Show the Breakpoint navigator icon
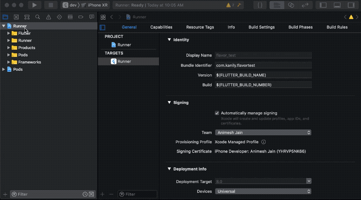 pyautogui.click(x=81, y=17)
